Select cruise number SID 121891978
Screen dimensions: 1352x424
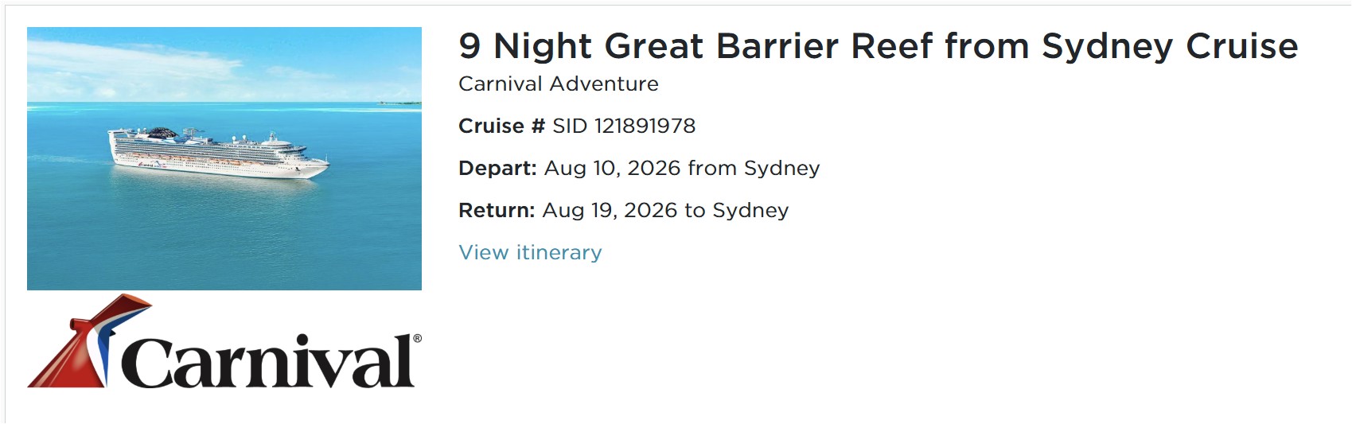click(x=624, y=126)
